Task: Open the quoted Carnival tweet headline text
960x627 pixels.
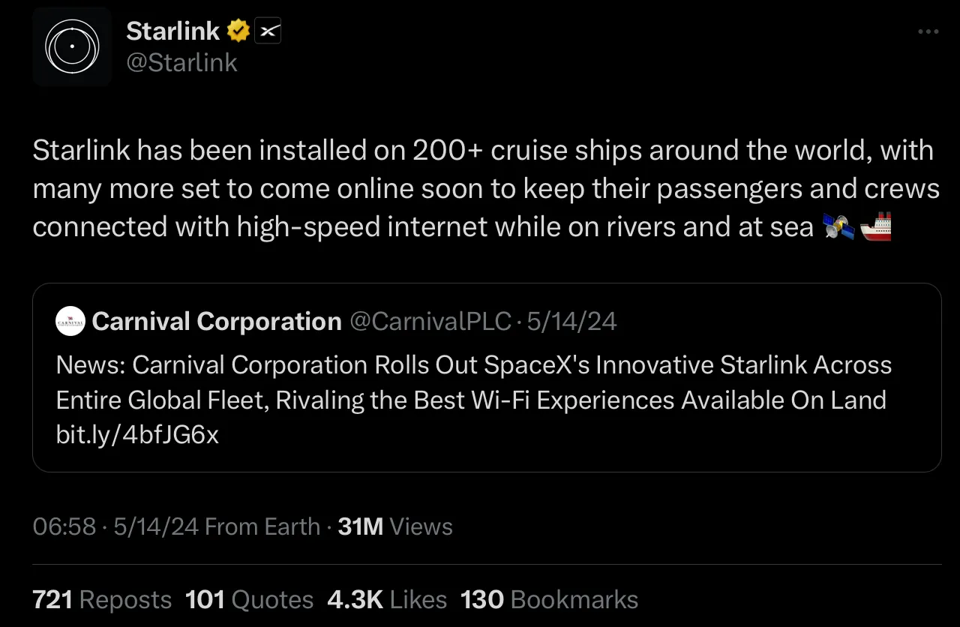Action: coord(472,382)
